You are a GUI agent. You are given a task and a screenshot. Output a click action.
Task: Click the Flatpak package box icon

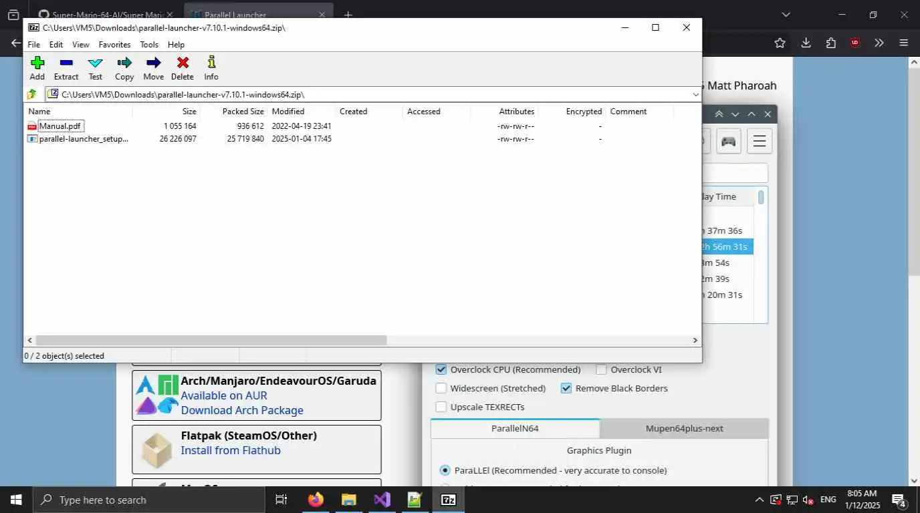[x=157, y=450]
